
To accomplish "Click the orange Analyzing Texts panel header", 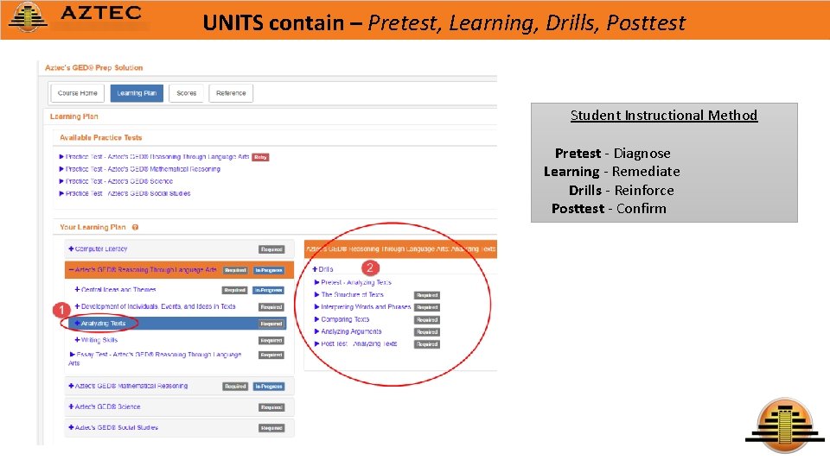I will coord(400,249).
